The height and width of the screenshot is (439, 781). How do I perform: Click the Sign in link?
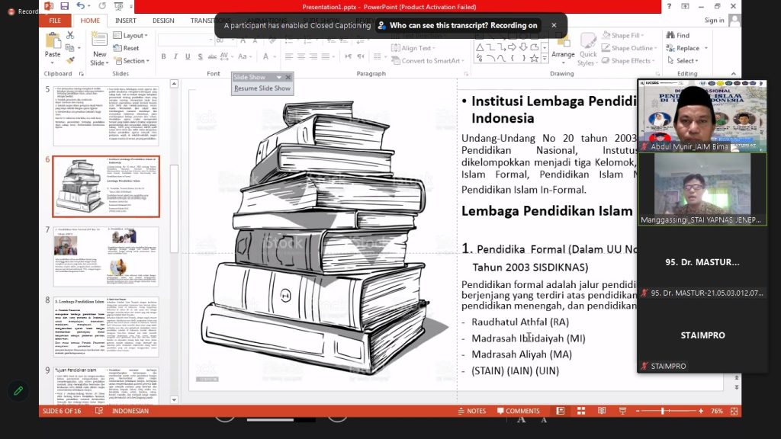pos(714,21)
